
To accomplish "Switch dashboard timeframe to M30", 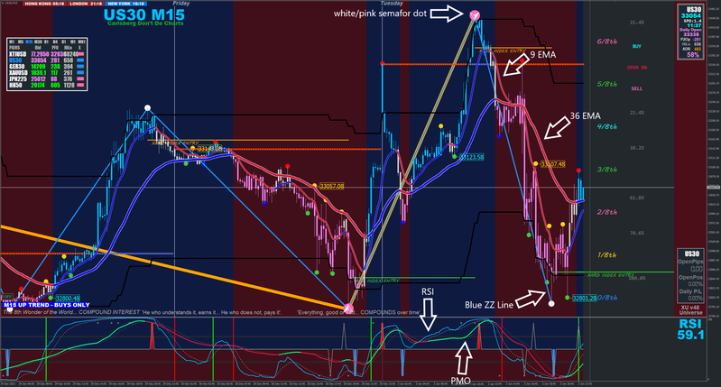I will [38, 41].
